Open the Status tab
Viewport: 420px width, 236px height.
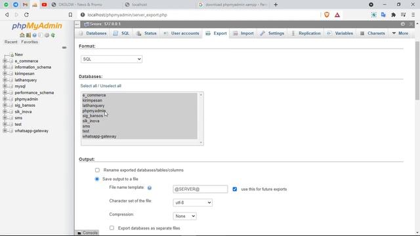pos(146,33)
